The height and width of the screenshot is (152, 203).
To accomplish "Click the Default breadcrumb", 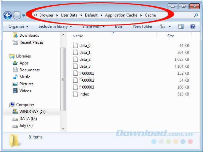I will coord(91,15).
